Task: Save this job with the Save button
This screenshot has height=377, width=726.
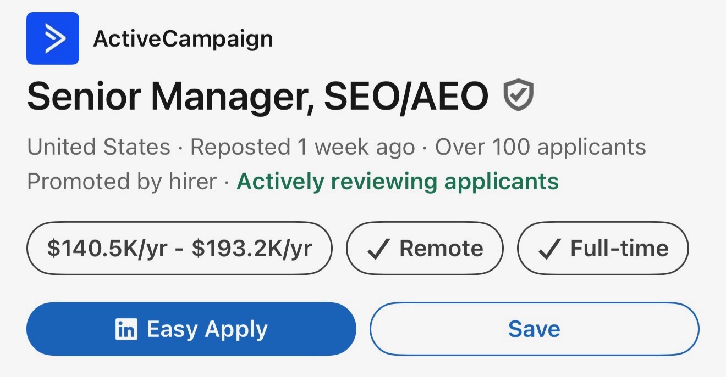Action: click(534, 329)
